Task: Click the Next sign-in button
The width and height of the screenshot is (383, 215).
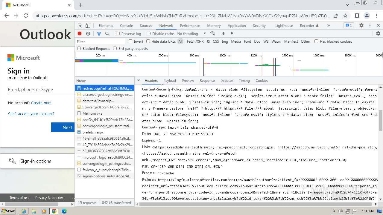Action: pyautogui.click(x=63, y=127)
